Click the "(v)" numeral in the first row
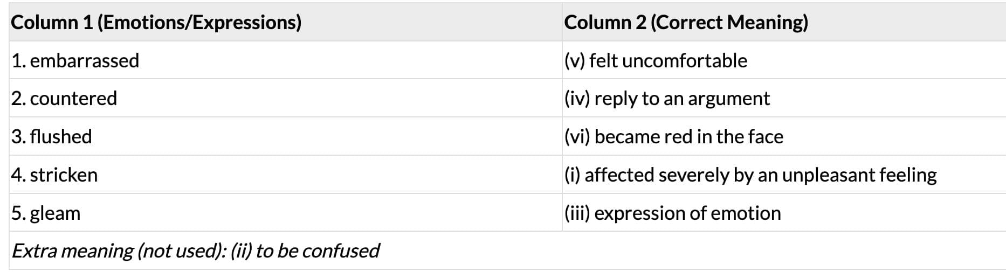1006x278 pixels. pos(575,61)
